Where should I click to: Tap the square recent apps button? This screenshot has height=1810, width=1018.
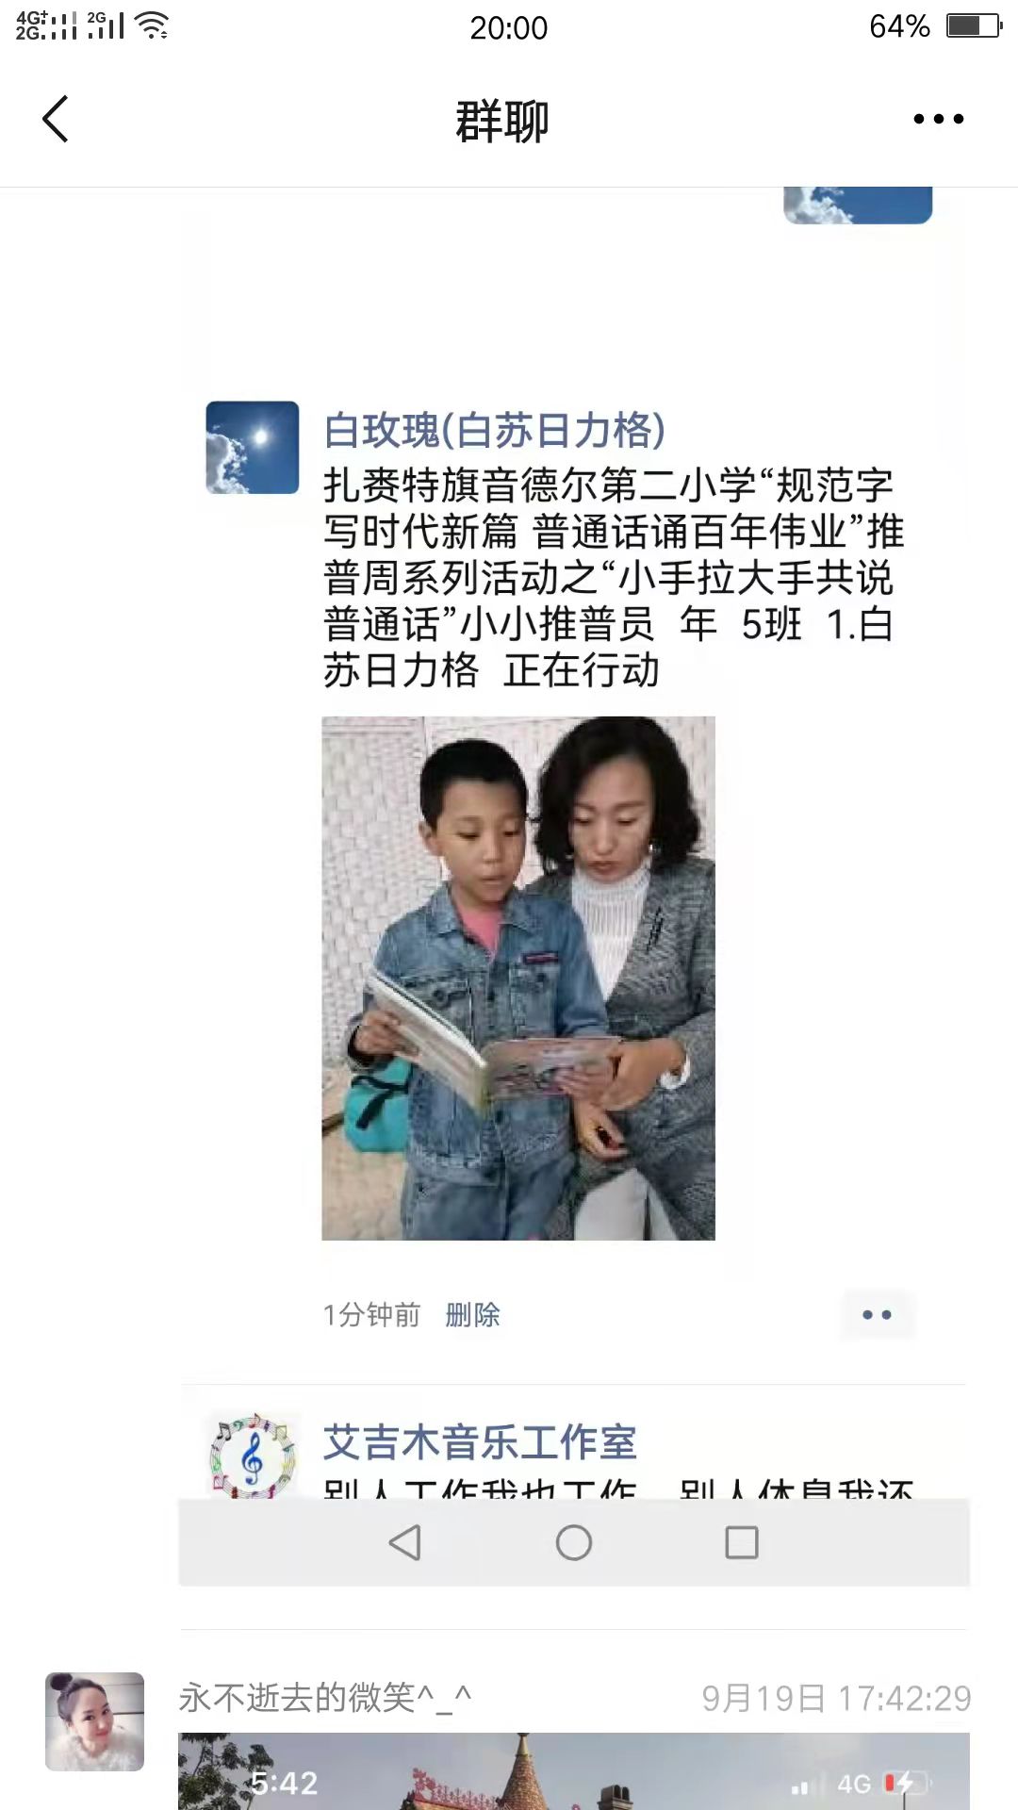tap(742, 1543)
